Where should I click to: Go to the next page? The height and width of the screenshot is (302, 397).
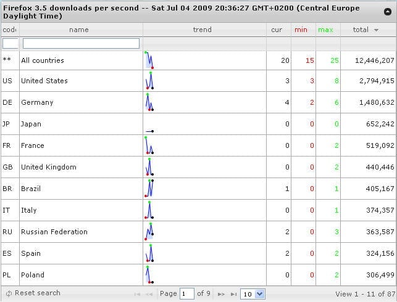click(221, 294)
